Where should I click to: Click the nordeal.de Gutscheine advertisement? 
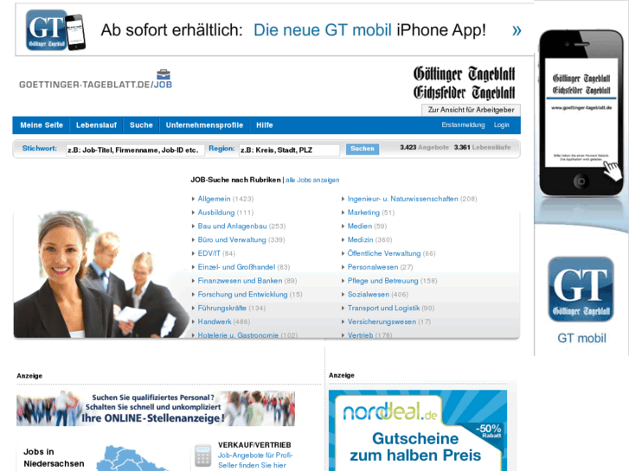tap(418, 430)
